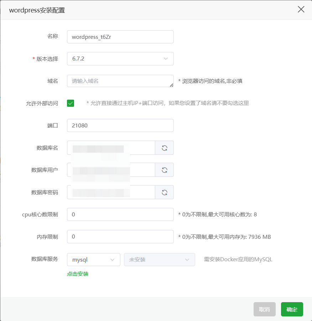Click the 域名 domain input field
This screenshot has height=321, width=312.
120,81
